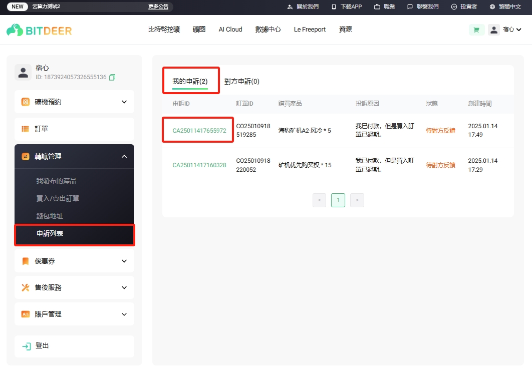Click timestamp 2025.01.14 17:49
The image size is (532, 371).
(483, 130)
